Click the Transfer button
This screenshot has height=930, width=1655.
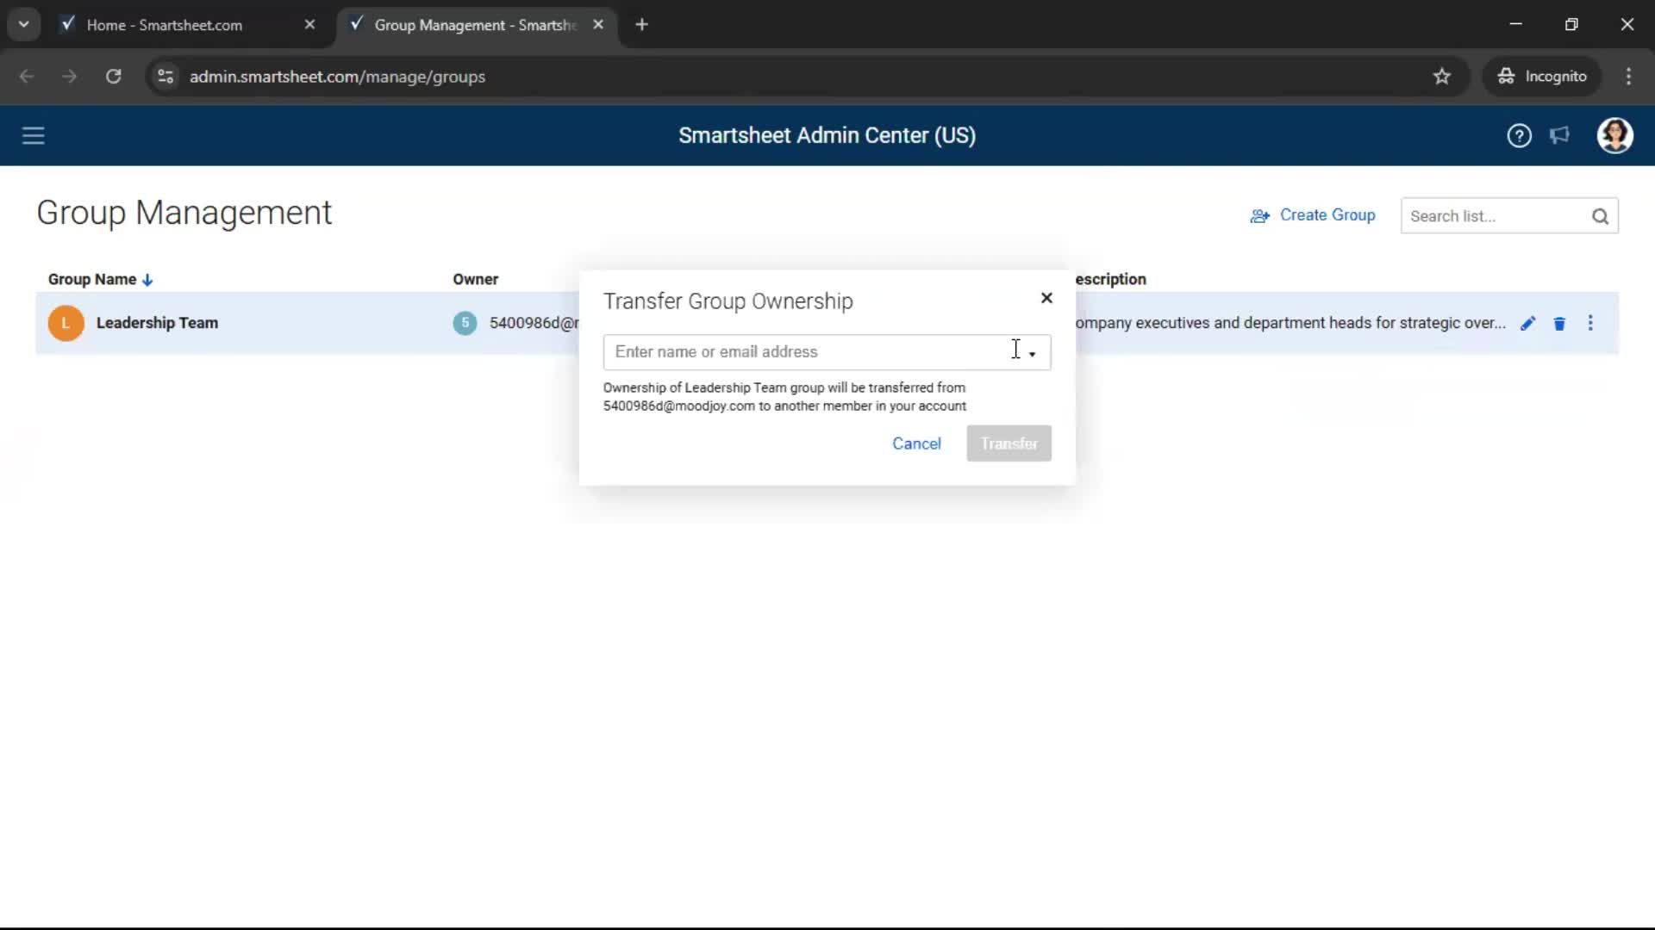(1009, 443)
